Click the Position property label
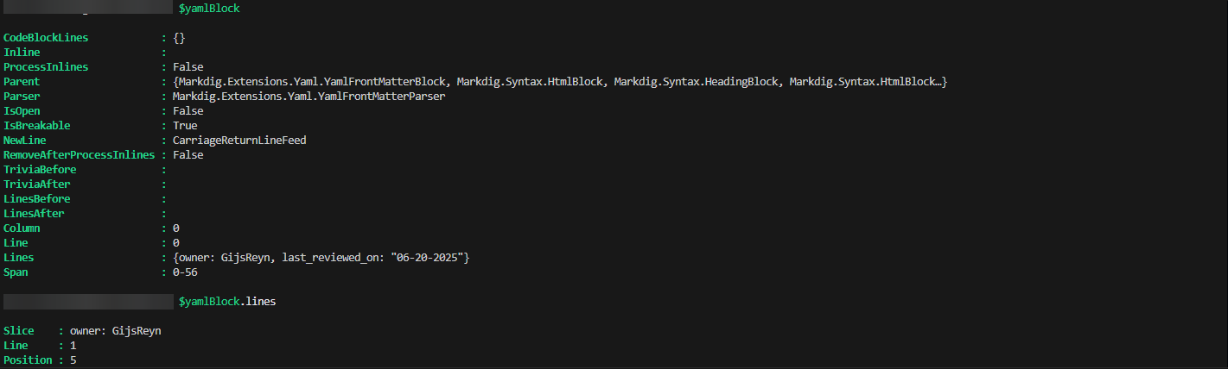The height and width of the screenshot is (369, 1228). pyautogui.click(x=28, y=360)
